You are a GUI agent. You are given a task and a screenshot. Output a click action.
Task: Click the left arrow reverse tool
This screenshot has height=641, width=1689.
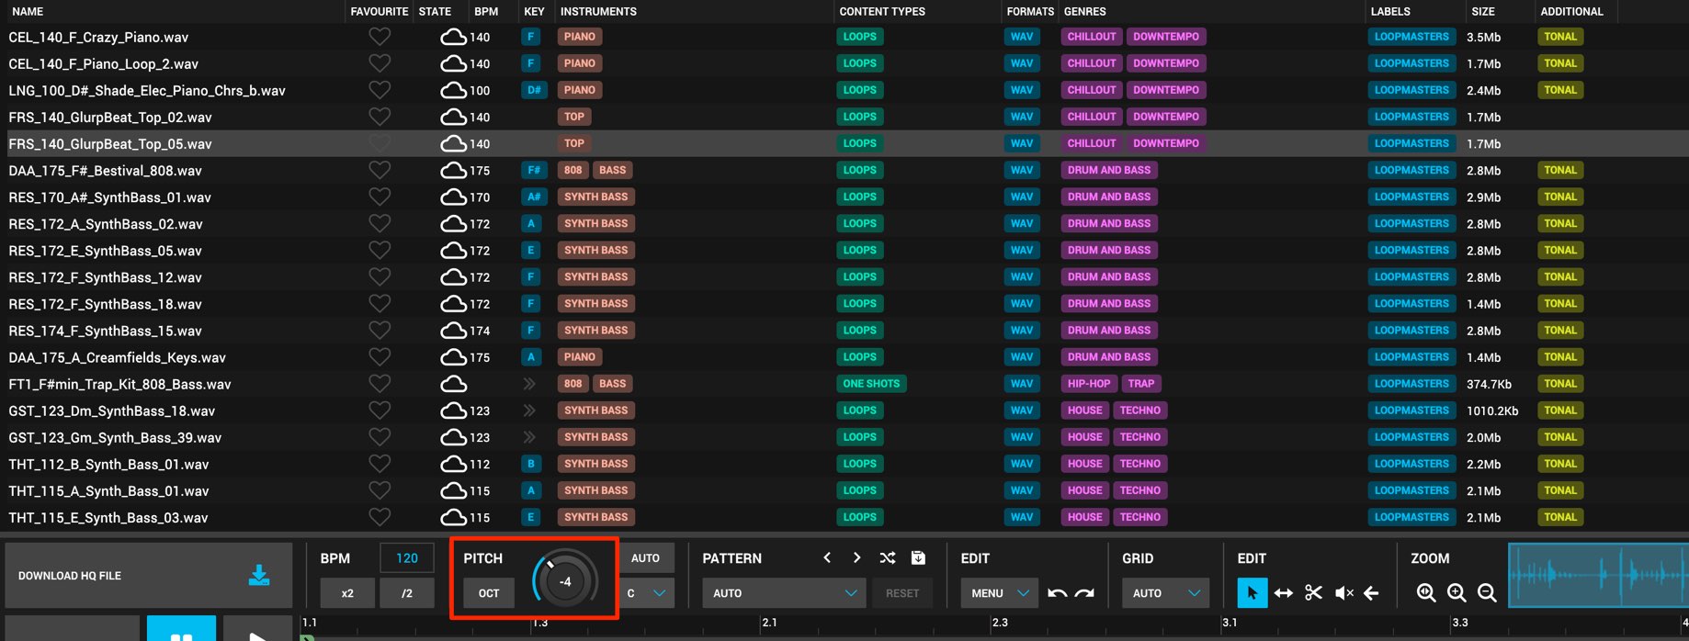point(1371,593)
